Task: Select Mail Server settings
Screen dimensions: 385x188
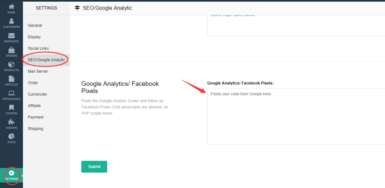Action: click(38, 71)
